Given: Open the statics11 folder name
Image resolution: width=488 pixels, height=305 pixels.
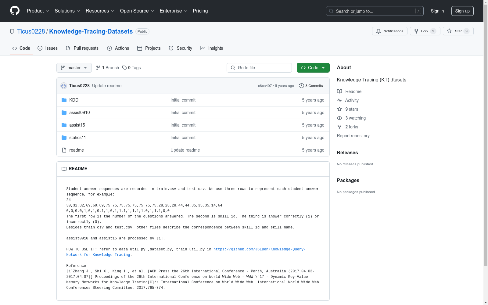Looking at the screenshot, I should [x=77, y=138].
